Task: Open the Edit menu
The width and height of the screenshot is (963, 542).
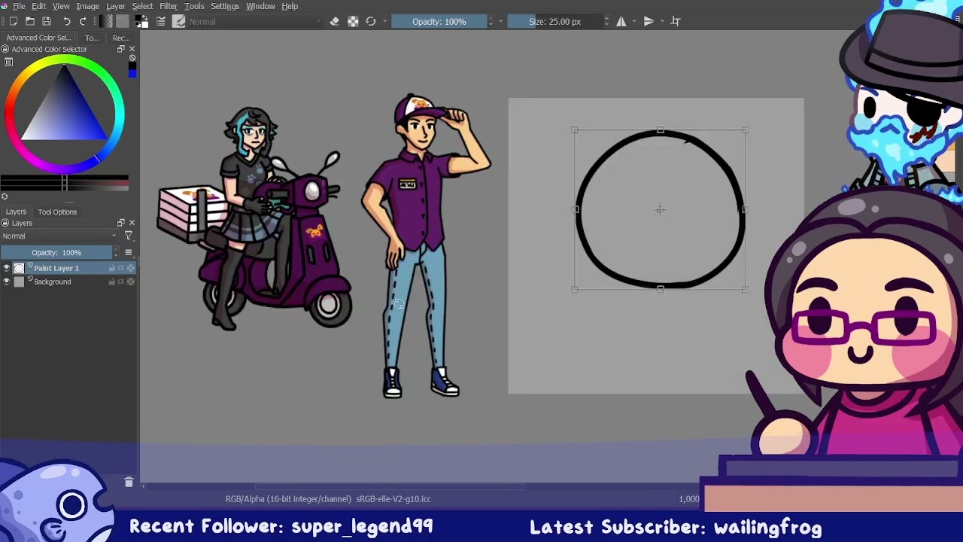Action: click(x=38, y=6)
